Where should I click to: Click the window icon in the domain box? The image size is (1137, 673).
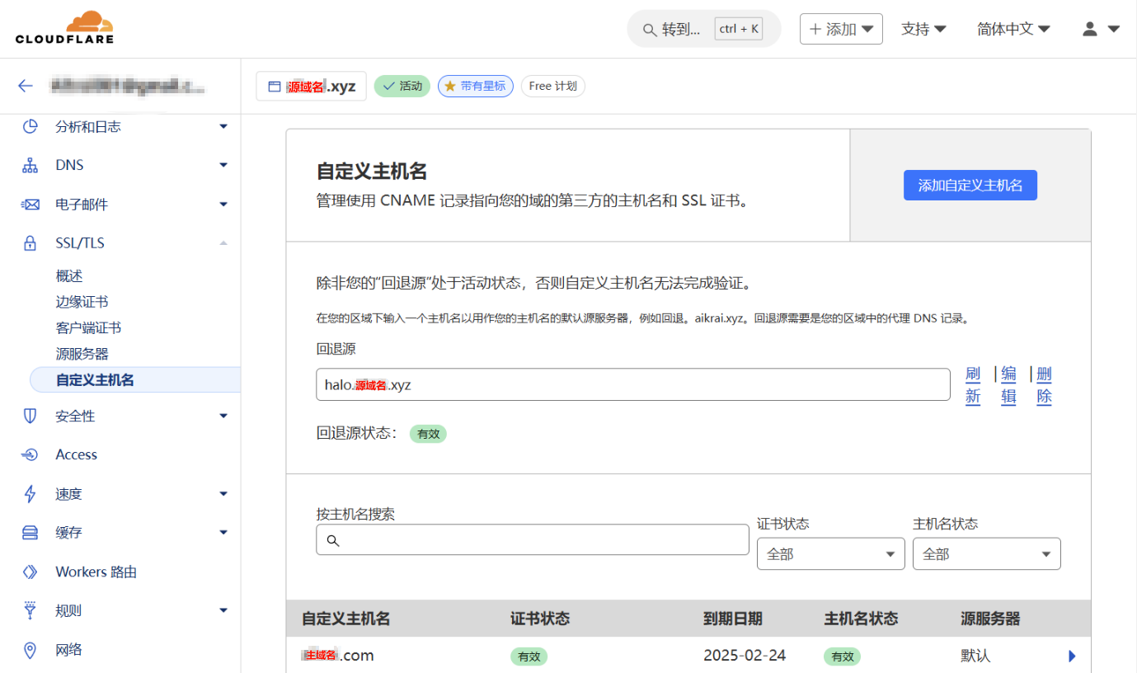(x=275, y=86)
